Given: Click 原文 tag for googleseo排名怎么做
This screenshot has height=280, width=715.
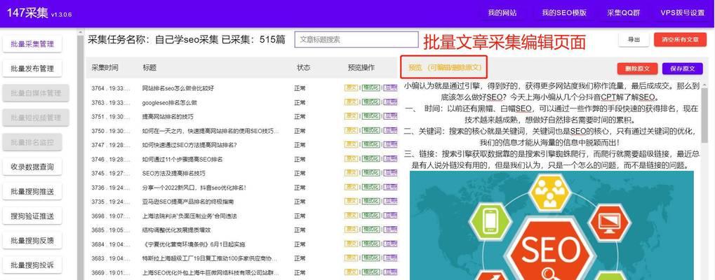Looking at the screenshot, I should (x=351, y=102).
